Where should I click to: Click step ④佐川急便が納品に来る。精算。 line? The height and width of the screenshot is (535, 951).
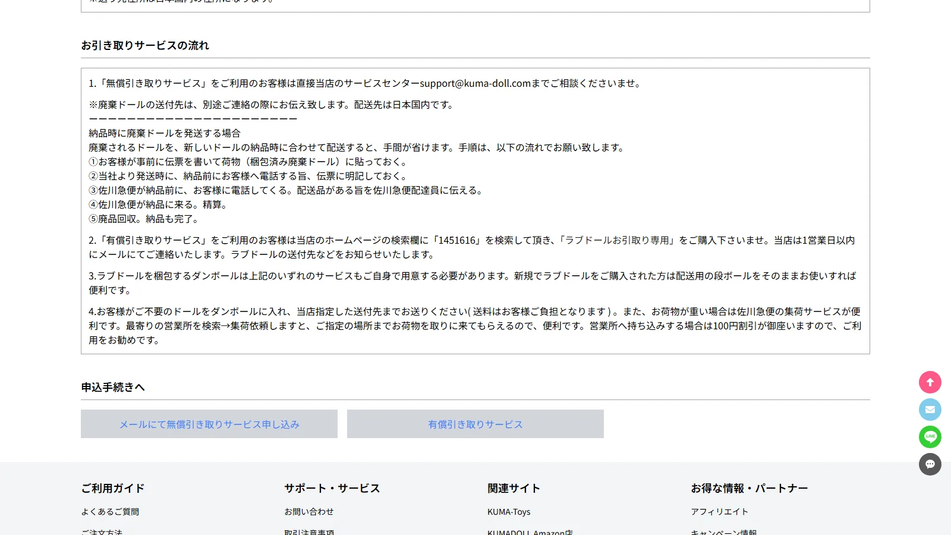tap(159, 204)
